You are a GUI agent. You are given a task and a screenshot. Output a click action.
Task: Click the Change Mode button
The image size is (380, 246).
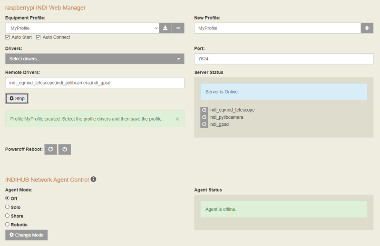click(x=27, y=235)
